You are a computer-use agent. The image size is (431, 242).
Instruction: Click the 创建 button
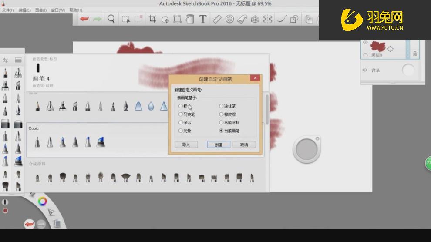coord(219,145)
